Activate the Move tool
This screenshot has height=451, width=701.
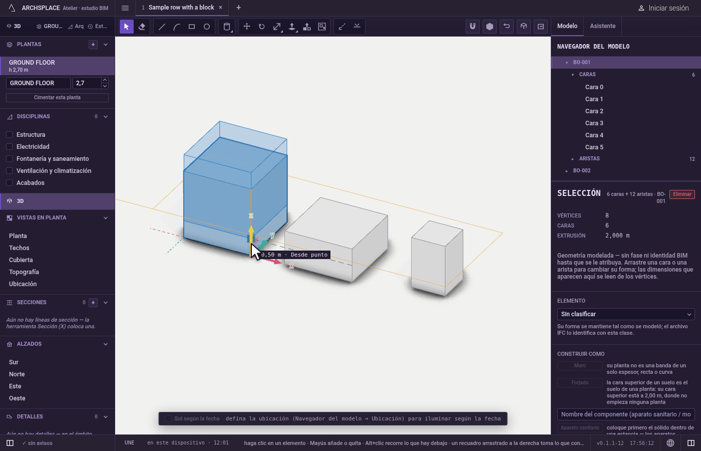[x=247, y=27]
